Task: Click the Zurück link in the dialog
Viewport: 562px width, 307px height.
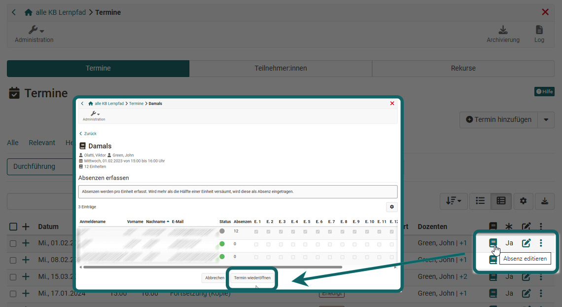Action: [88, 134]
